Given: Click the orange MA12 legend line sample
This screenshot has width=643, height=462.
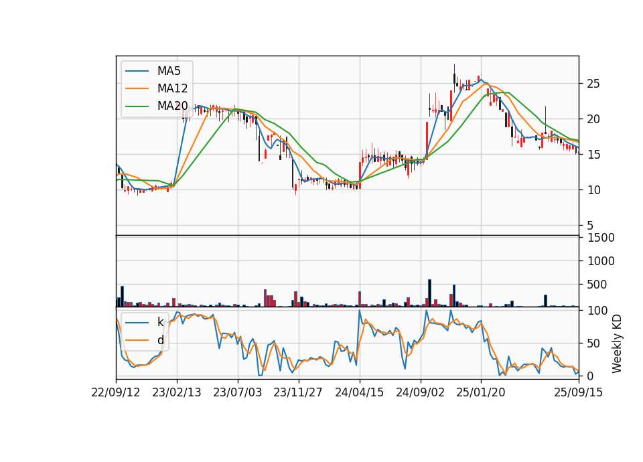Looking at the screenshot, I should point(137,88).
